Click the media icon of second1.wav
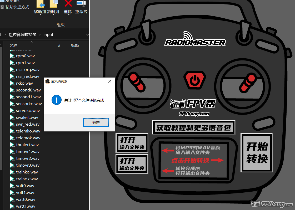 tap(12, 97)
